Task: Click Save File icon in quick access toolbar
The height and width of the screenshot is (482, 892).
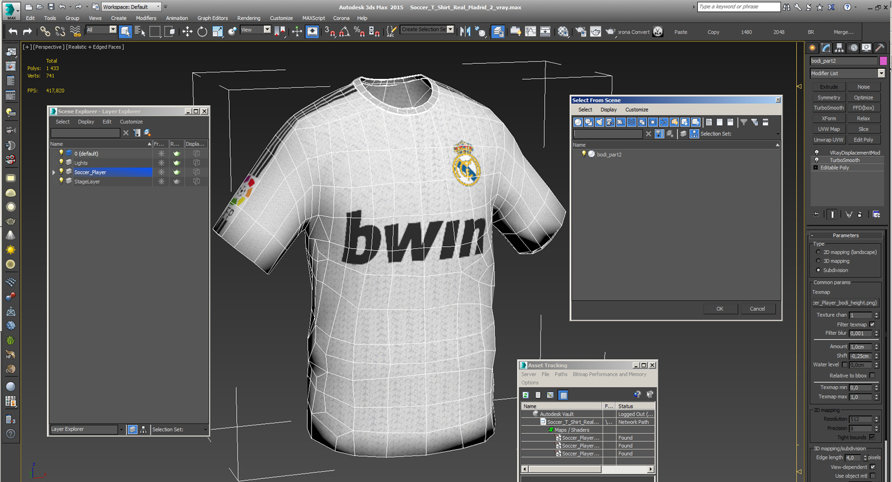Action: click(x=51, y=7)
